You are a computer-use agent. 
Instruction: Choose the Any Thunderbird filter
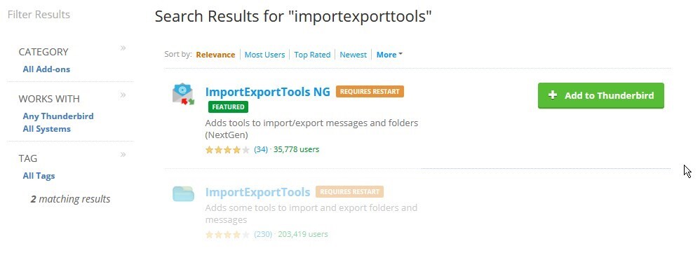[58, 116]
